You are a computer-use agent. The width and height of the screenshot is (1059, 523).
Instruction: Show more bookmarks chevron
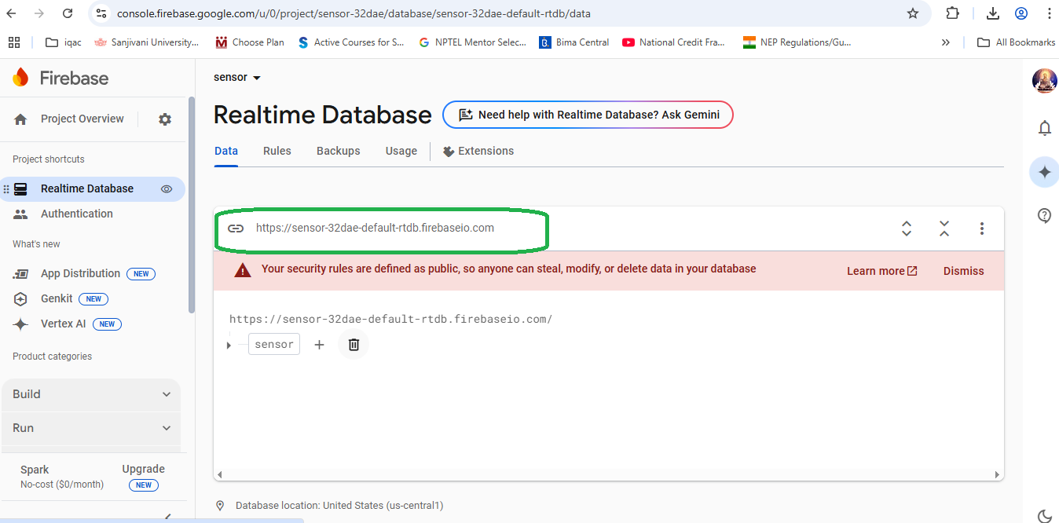945,42
